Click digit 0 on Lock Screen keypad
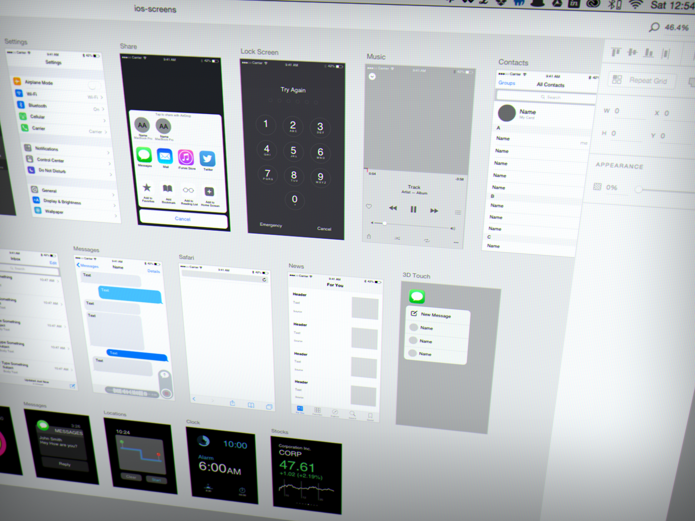 coord(295,200)
